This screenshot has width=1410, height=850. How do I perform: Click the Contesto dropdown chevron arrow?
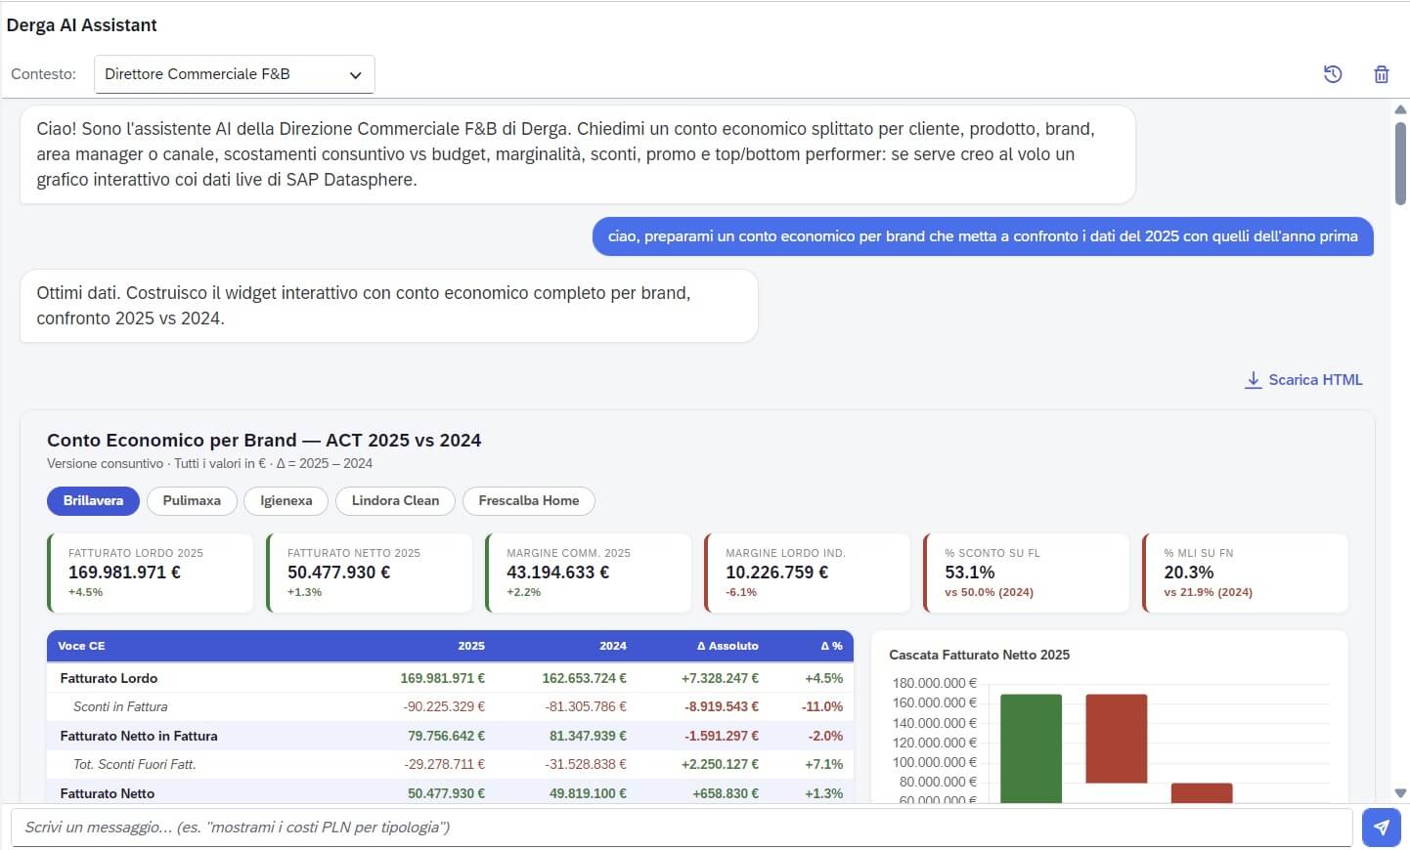click(x=356, y=75)
